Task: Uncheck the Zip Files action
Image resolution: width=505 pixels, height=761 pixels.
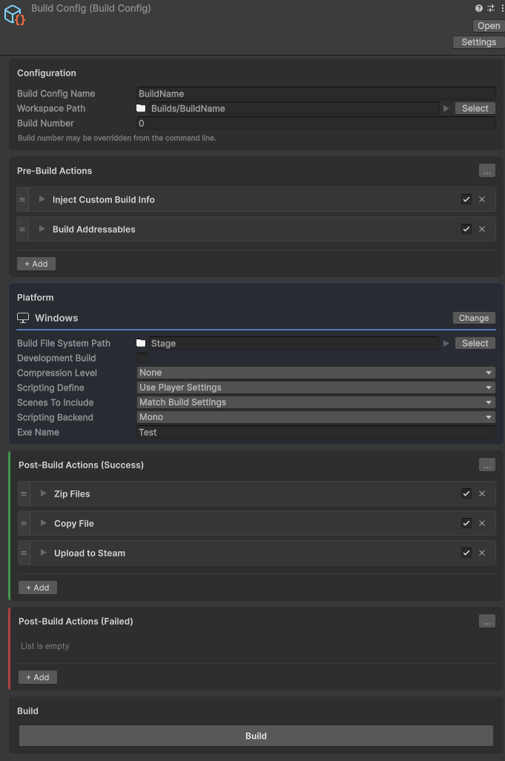Action: click(466, 494)
